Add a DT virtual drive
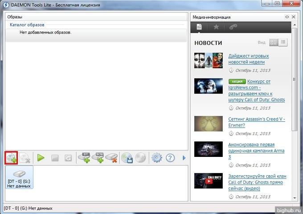303x214 pixels. [85, 158]
